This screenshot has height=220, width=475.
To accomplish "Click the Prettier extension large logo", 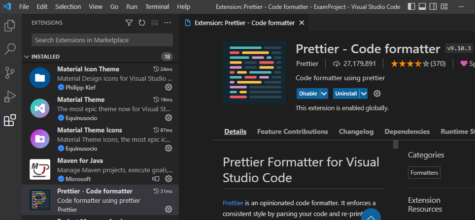I will point(254,72).
